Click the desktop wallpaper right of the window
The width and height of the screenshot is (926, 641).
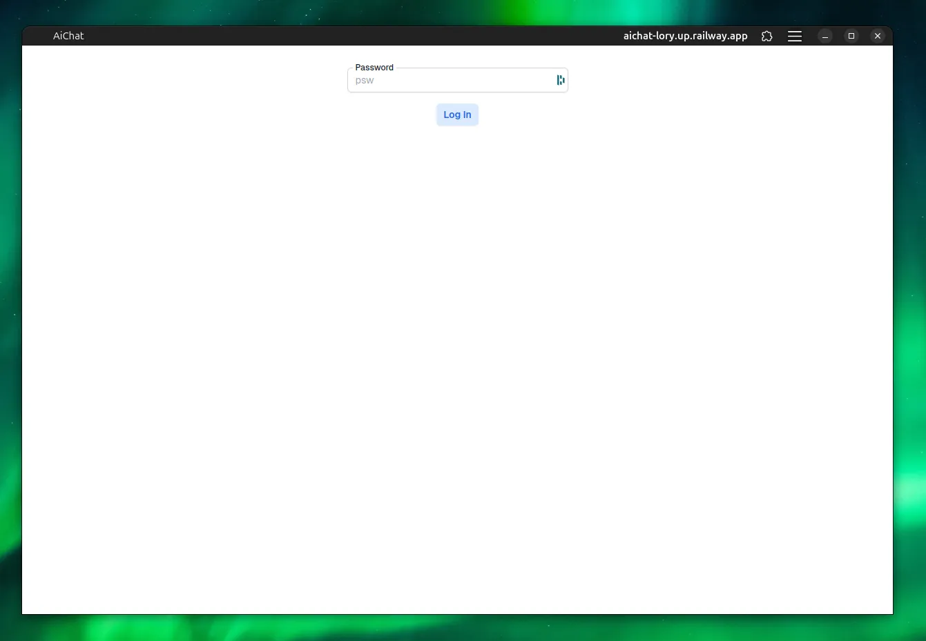coord(910,310)
